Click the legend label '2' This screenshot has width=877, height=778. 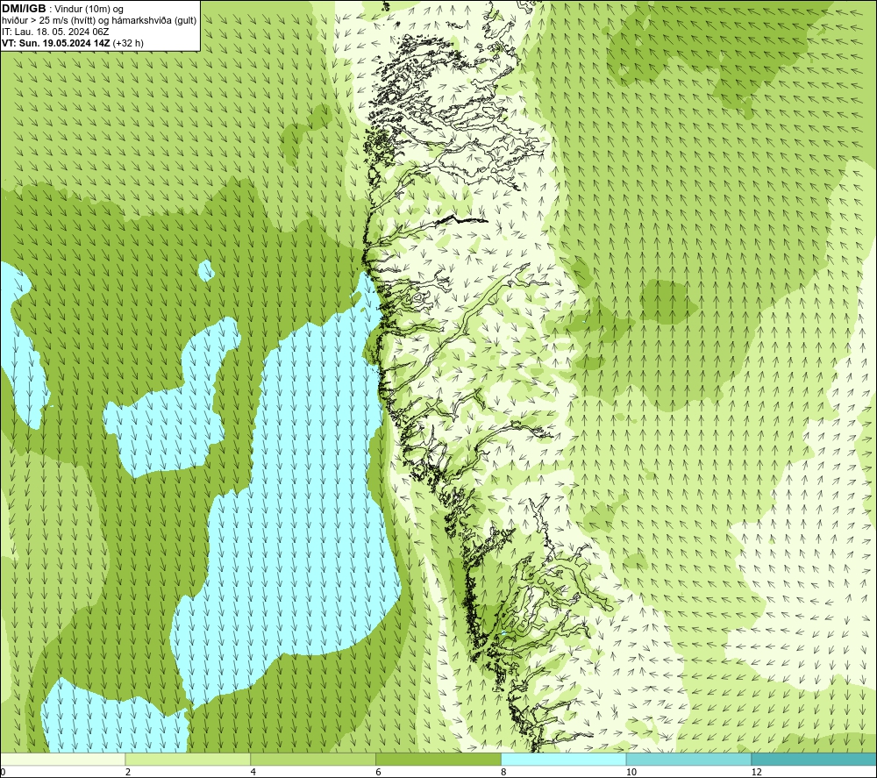pos(128,772)
